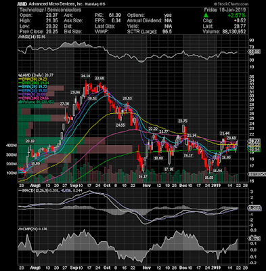Viewport: 266px width, 271px height.
Task: Click the 'Annual Dividend:' label
Action: [x=145, y=20]
